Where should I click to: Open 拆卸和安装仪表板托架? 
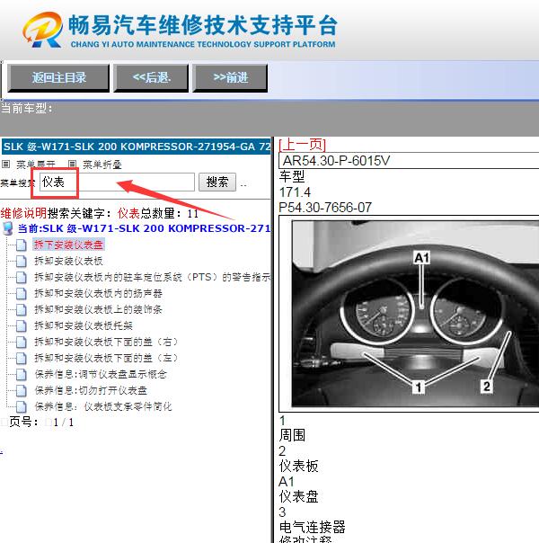[84, 325]
